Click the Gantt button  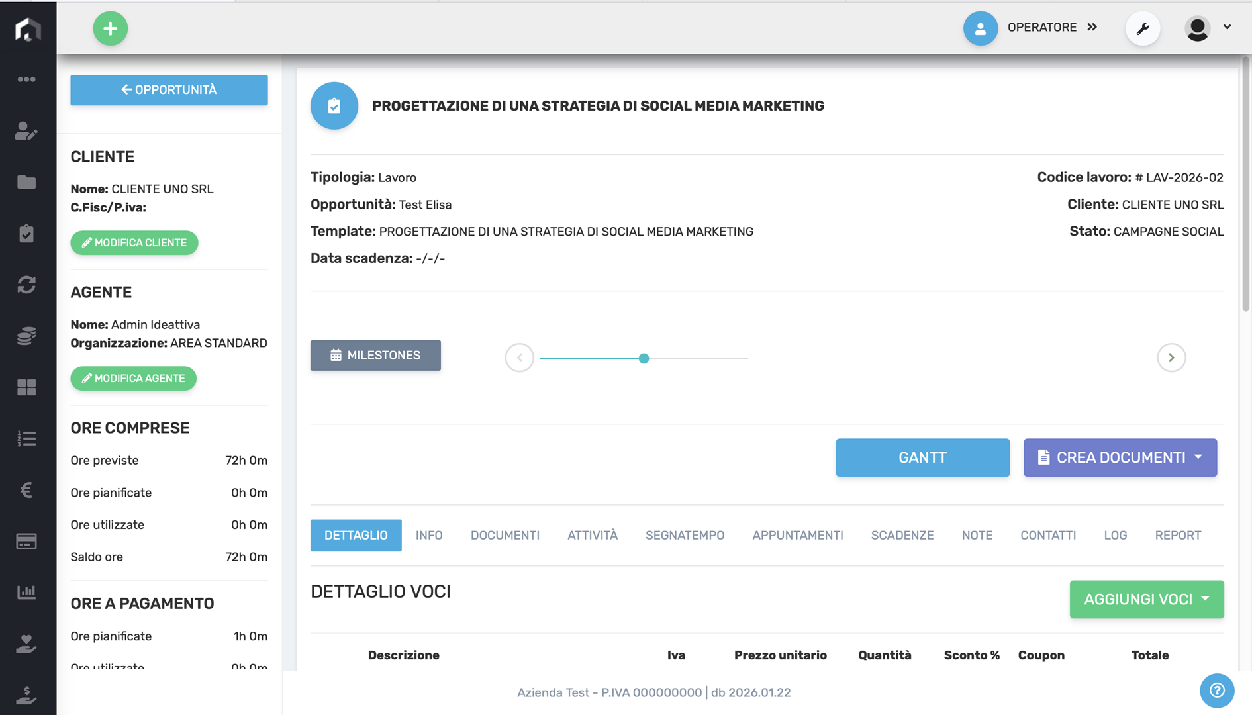(x=922, y=457)
